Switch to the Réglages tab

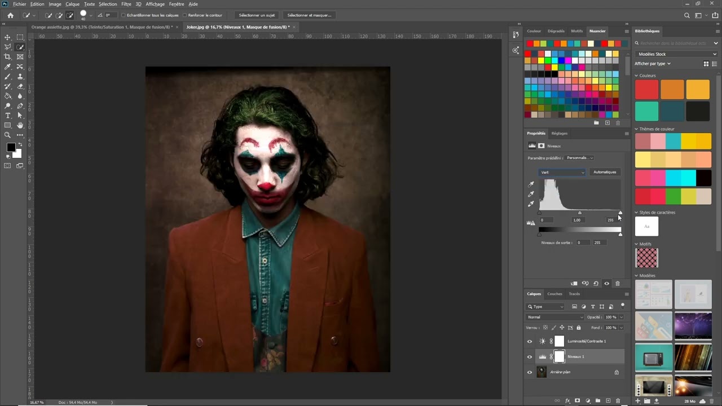(x=560, y=134)
